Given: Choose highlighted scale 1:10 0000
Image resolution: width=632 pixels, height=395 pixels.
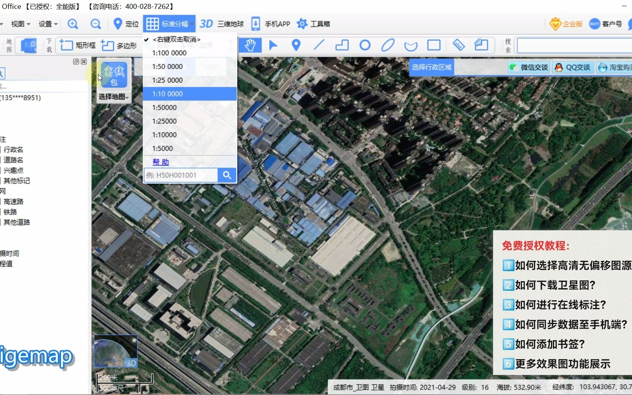Looking at the screenshot, I should point(189,94).
